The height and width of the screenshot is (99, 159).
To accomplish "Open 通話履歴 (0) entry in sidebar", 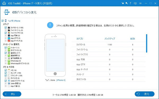I will [15, 56].
